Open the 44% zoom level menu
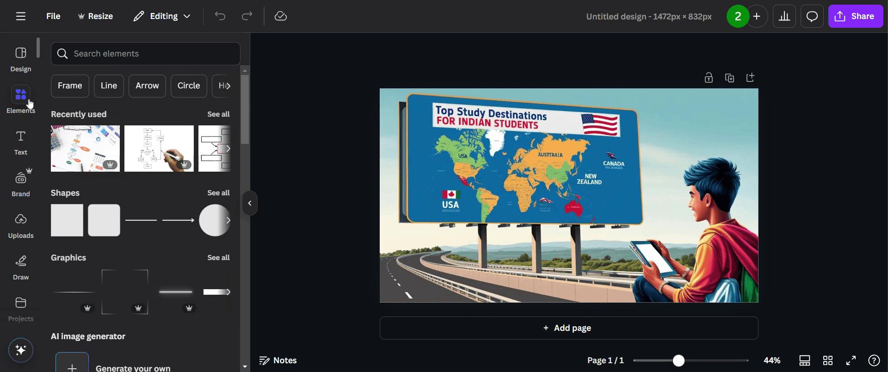This screenshot has height=372, width=888. 772,360
